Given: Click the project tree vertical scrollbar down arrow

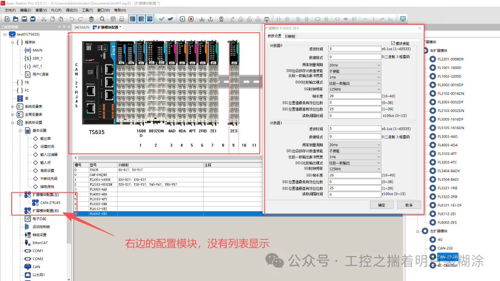Looking at the screenshot, I should tap(69, 279).
